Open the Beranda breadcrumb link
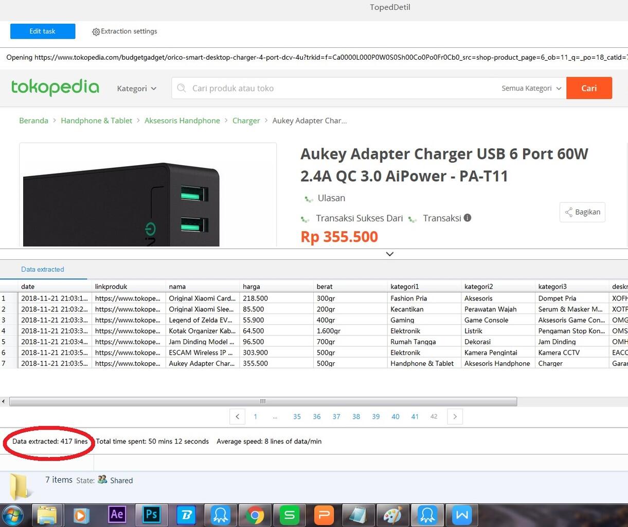628x527 pixels. point(33,120)
